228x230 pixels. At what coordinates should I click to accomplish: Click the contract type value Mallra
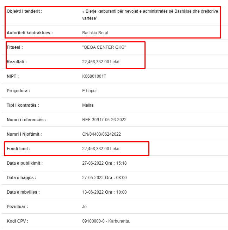point(88,105)
